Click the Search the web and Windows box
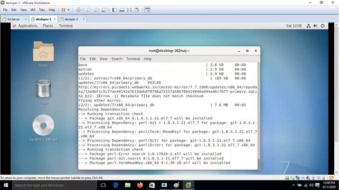Viewport: 339px width, 190px height. [55, 185]
